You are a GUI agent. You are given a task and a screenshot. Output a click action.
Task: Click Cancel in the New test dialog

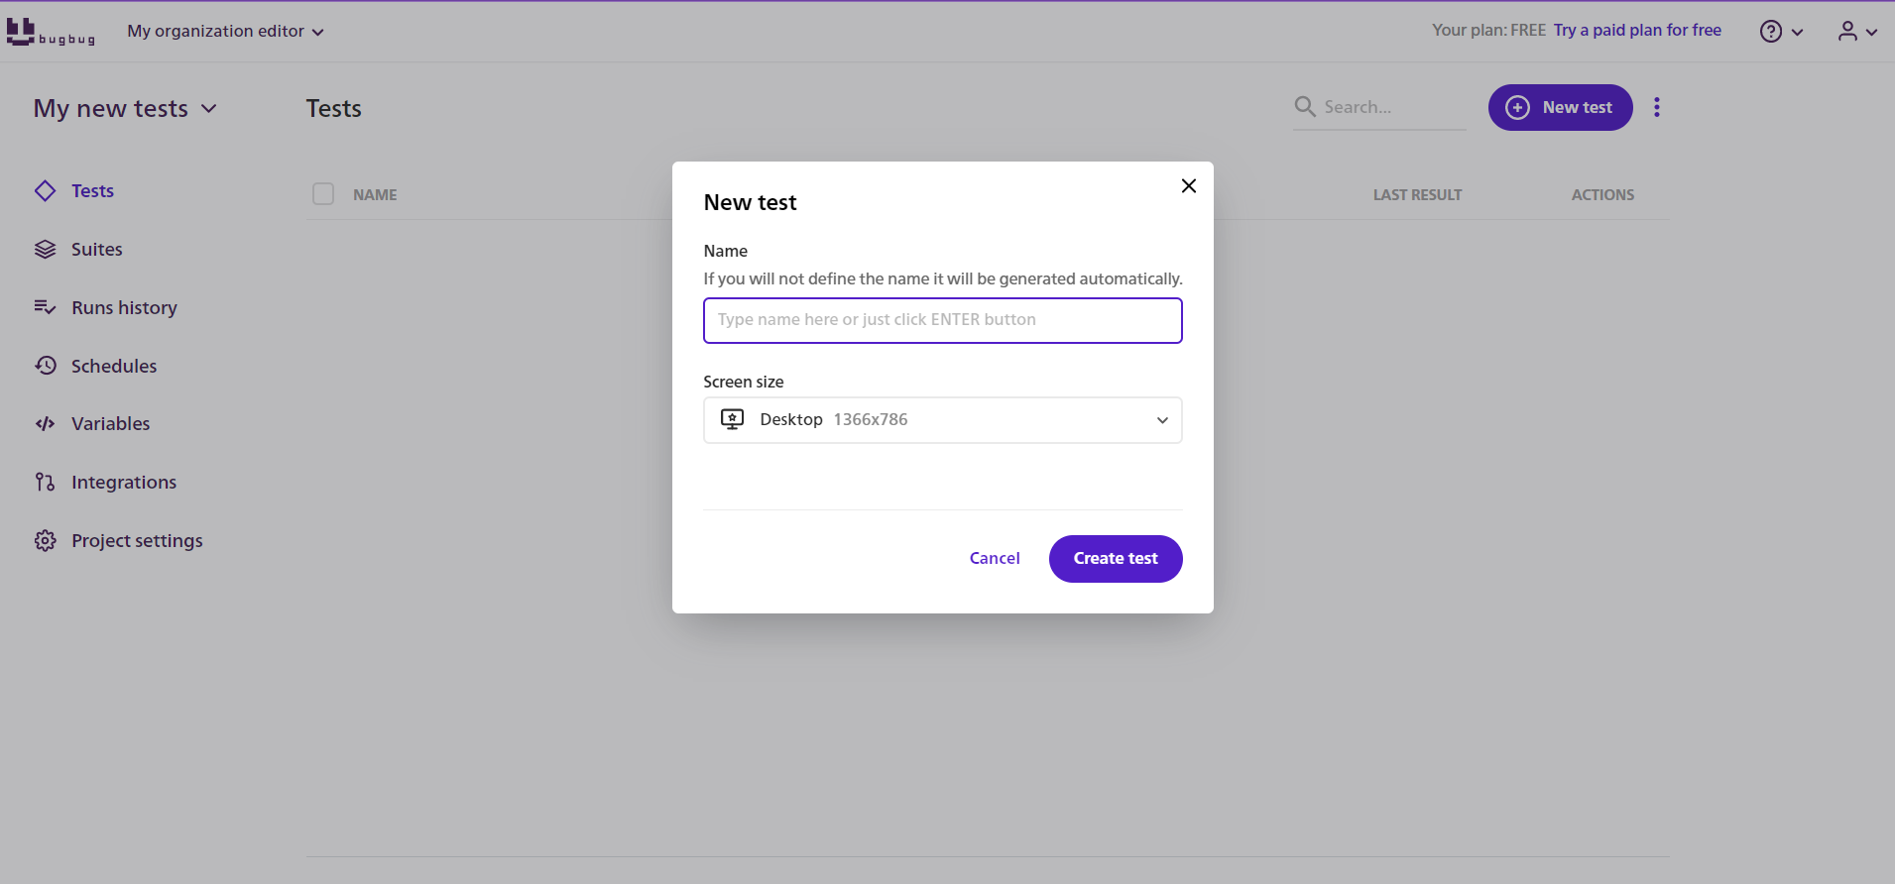click(994, 559)
